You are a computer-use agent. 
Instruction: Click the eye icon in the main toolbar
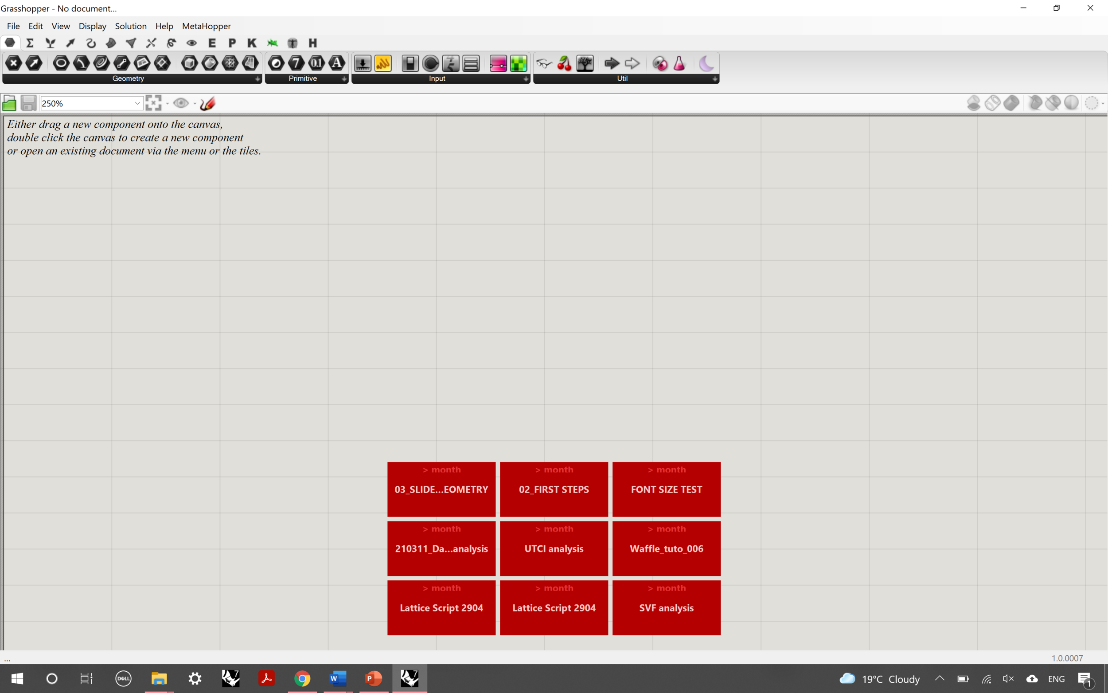pos(191,43)
